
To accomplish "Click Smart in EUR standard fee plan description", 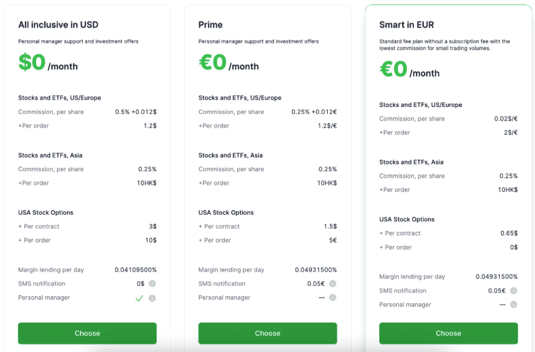I will point(444,45).
